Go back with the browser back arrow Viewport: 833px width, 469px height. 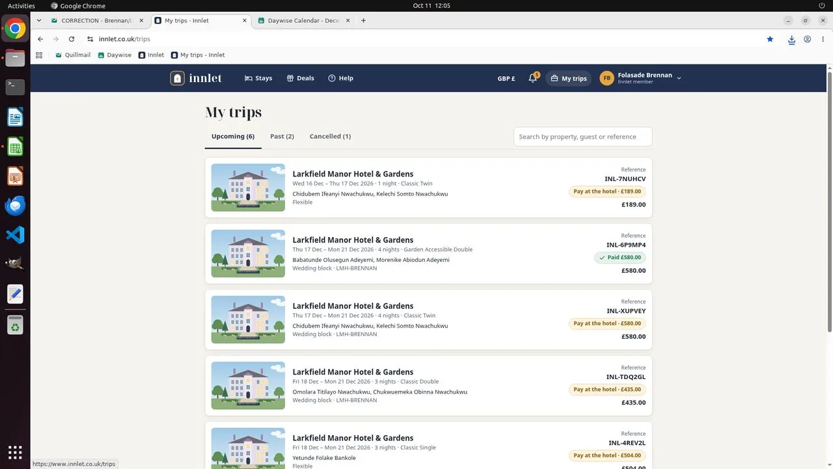click(40, 39)
